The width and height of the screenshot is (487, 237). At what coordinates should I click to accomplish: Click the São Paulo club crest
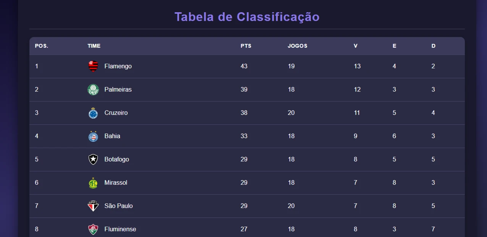coord(93,206)
